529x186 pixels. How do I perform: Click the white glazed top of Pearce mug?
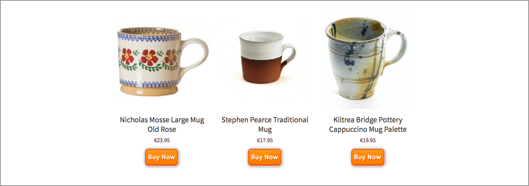click(262, 45)
